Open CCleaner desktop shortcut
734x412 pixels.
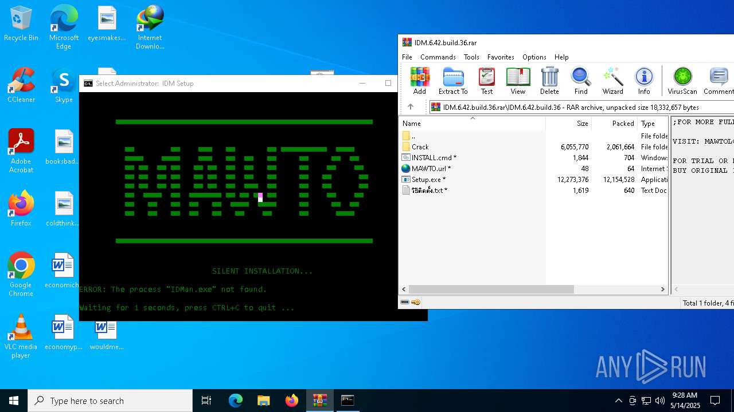tap(21, 86)
